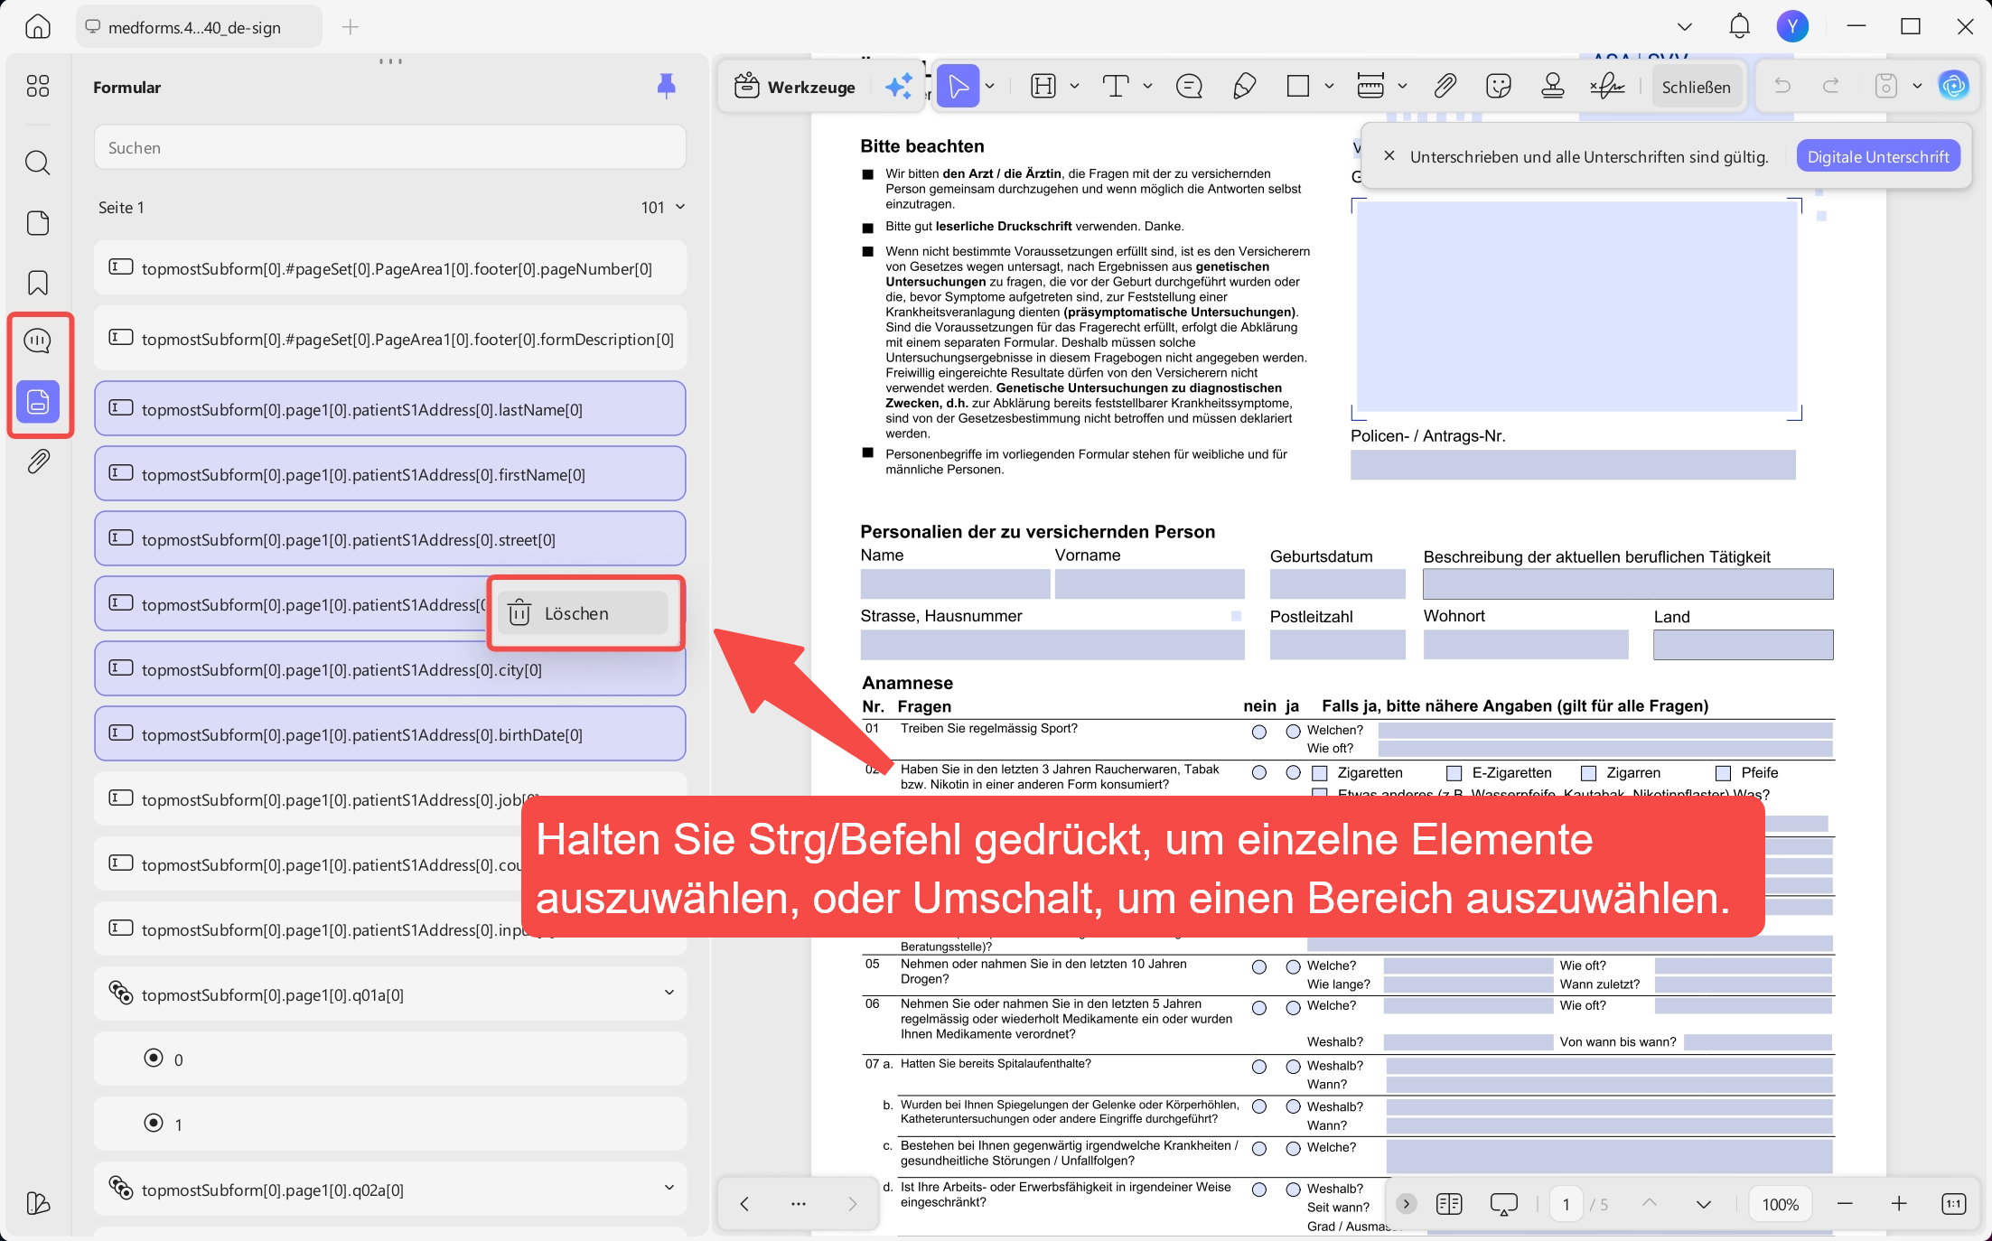The height and width of the screenshot is (1241, 1992).
Task: Zoom out with the minus button
Action: (1845, 1204)
